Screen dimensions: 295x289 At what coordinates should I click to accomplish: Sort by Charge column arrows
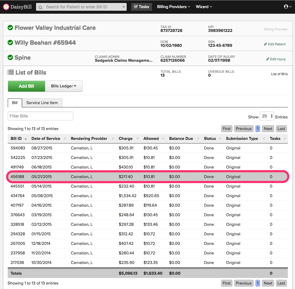(138, 139)
